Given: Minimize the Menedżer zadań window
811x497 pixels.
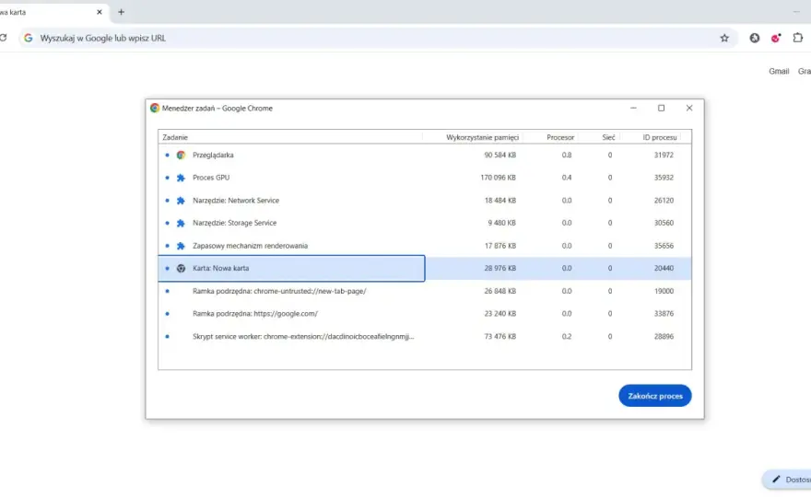Looking at the screenshot, I should coord(633,108).
